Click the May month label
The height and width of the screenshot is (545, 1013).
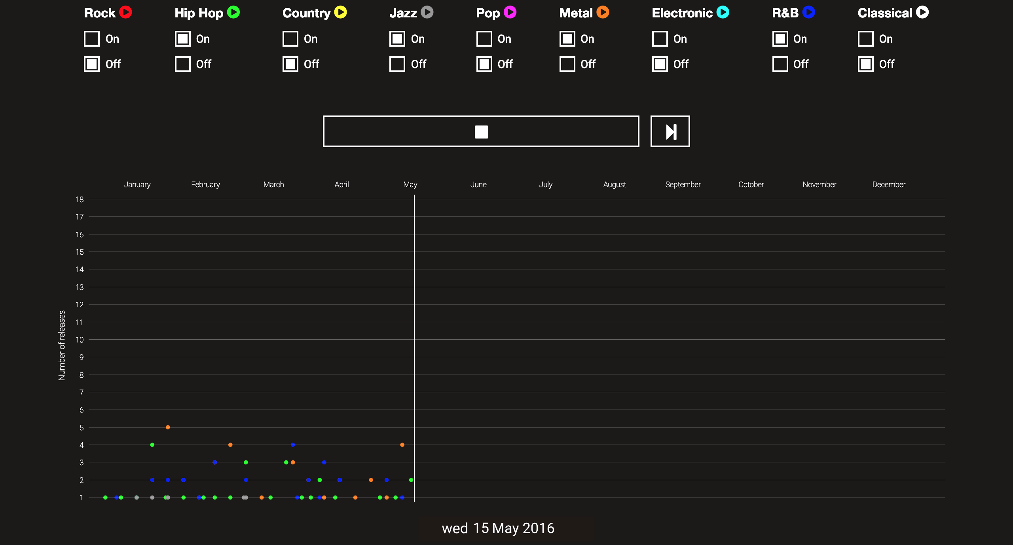(410, 184)
